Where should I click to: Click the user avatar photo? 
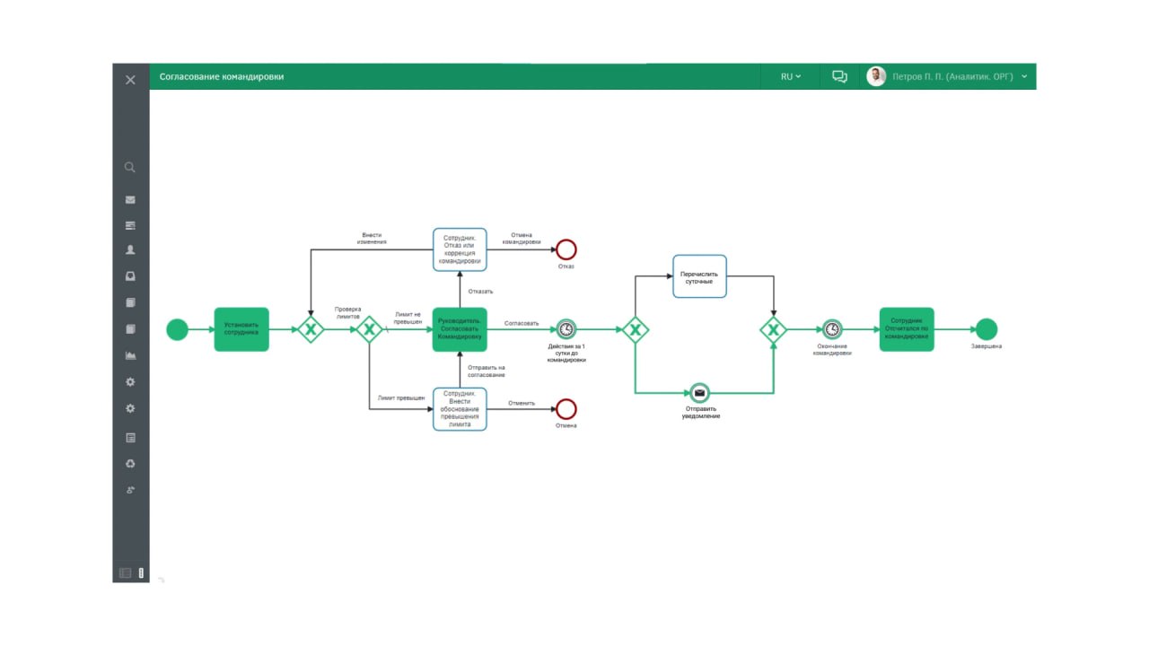tap(876, 76)
